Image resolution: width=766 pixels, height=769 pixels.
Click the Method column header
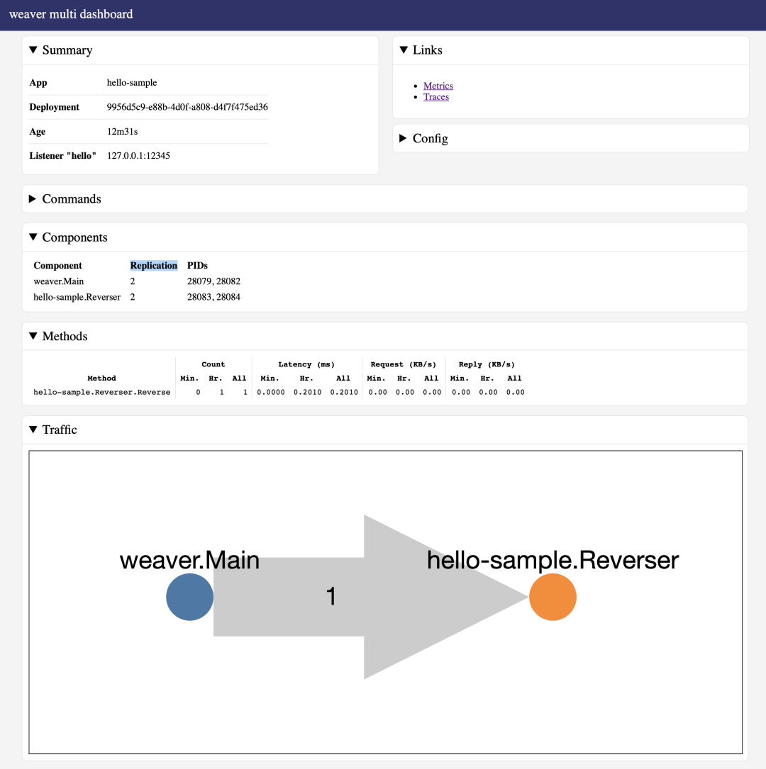(101, 378)
